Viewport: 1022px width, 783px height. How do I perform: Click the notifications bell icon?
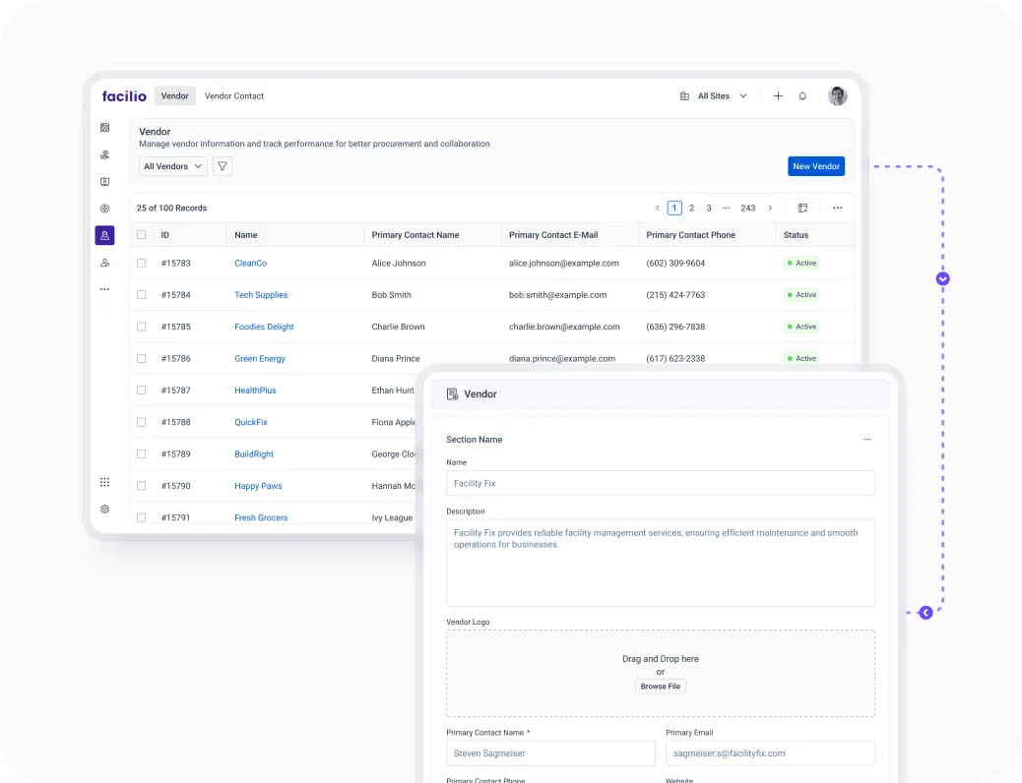pos(802,95)
